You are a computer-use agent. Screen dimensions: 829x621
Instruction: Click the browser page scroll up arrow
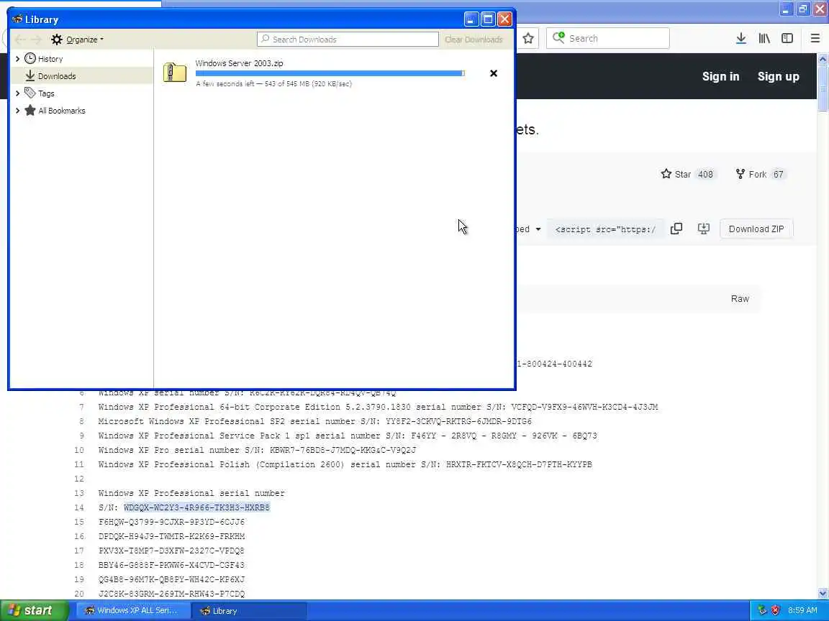[823, 59]
